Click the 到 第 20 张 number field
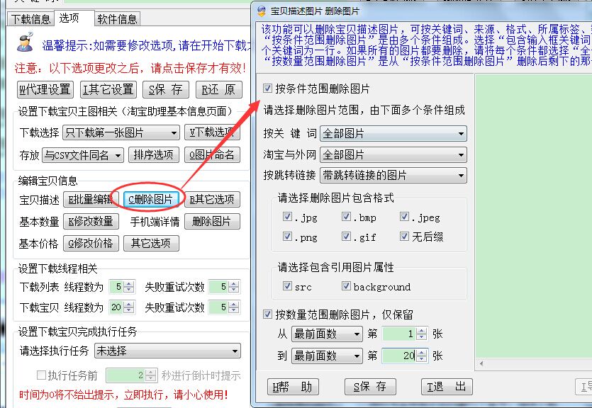This screenshot has height=408, width=592. [399, 356]
